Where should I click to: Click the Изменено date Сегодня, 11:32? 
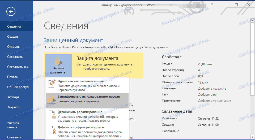pyautogui.click(x=208, y=119)
